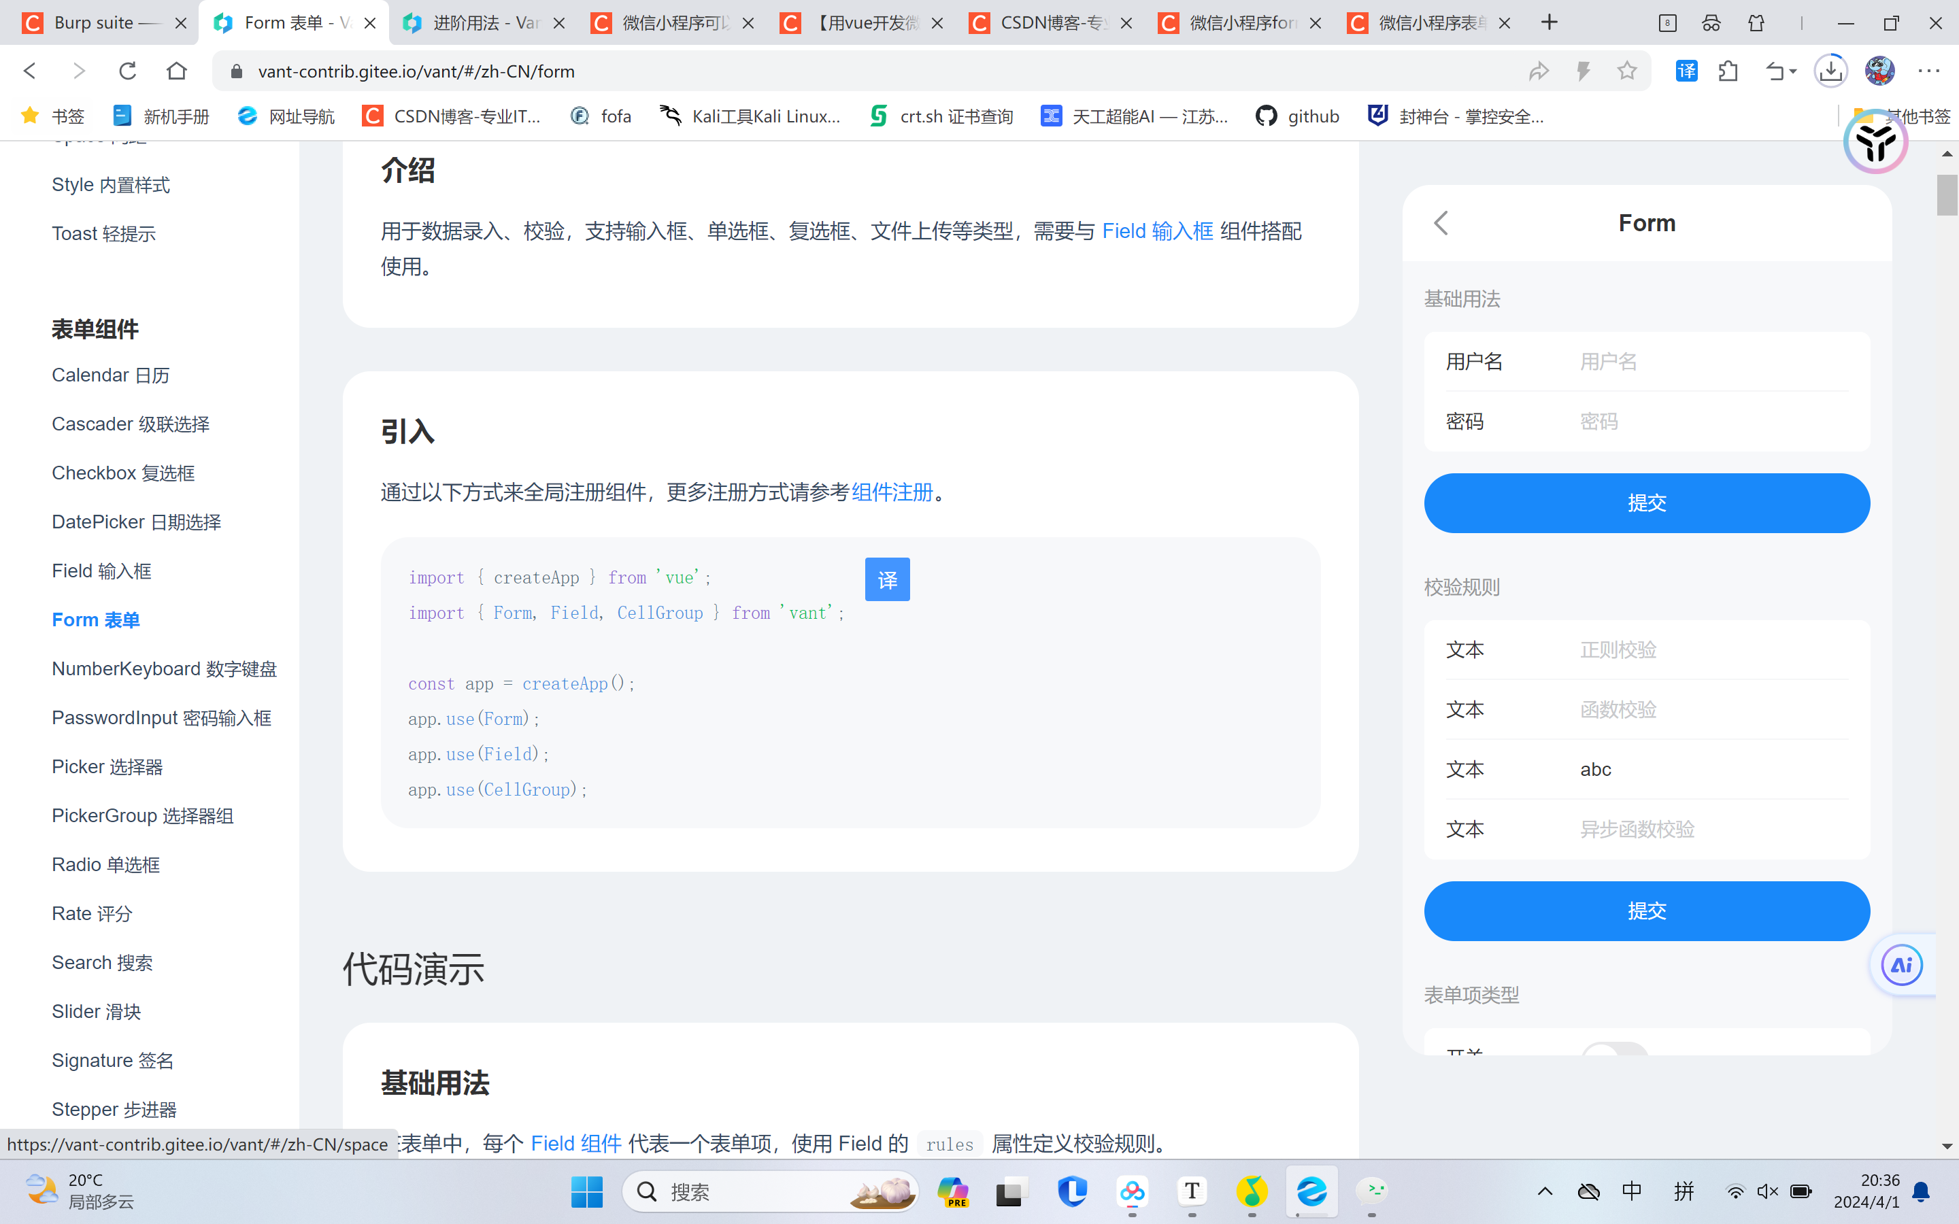Screen dimensions: 1959x1224
Task: Expand hidden system tray icons chevron
Action: tap(1545, 1191)
